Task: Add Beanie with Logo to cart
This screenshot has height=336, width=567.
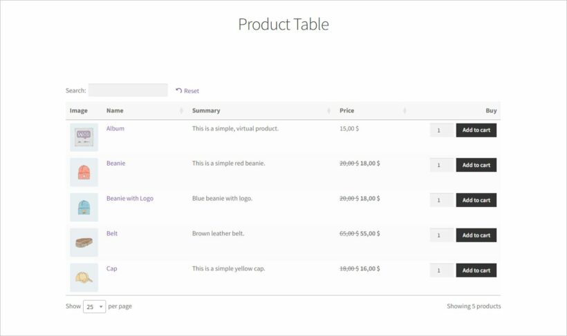Action: [476, 200]
